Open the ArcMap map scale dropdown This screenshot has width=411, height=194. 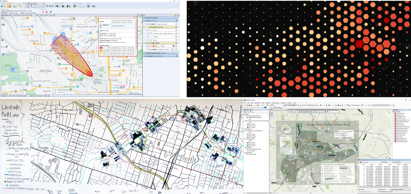(x=283, y=105)
